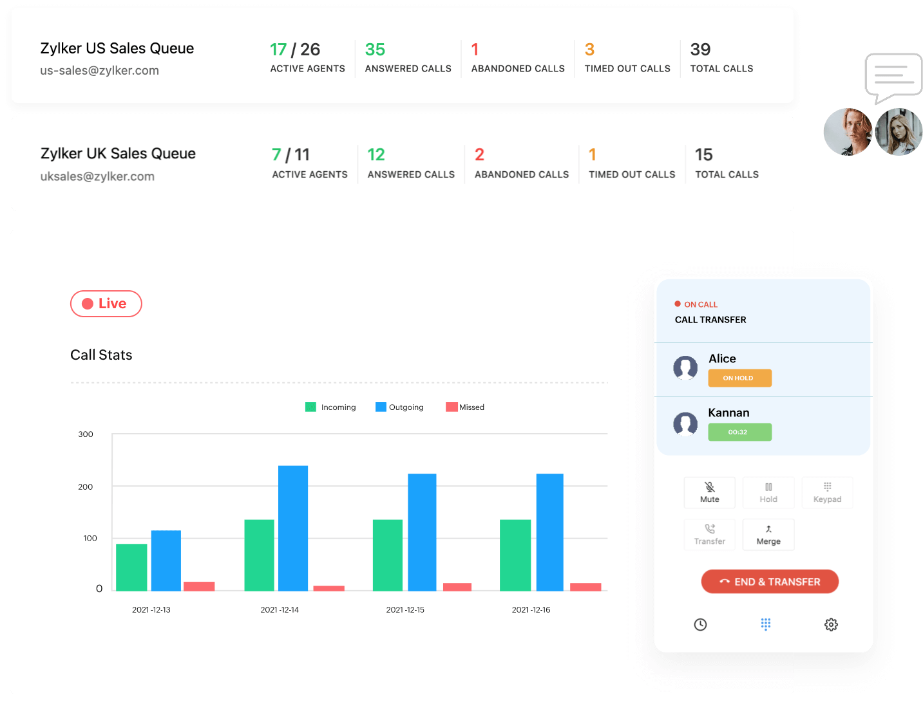Open call history clock icon
The width and height of the screenshot is (923, 704).
click(x=700, y=624)
